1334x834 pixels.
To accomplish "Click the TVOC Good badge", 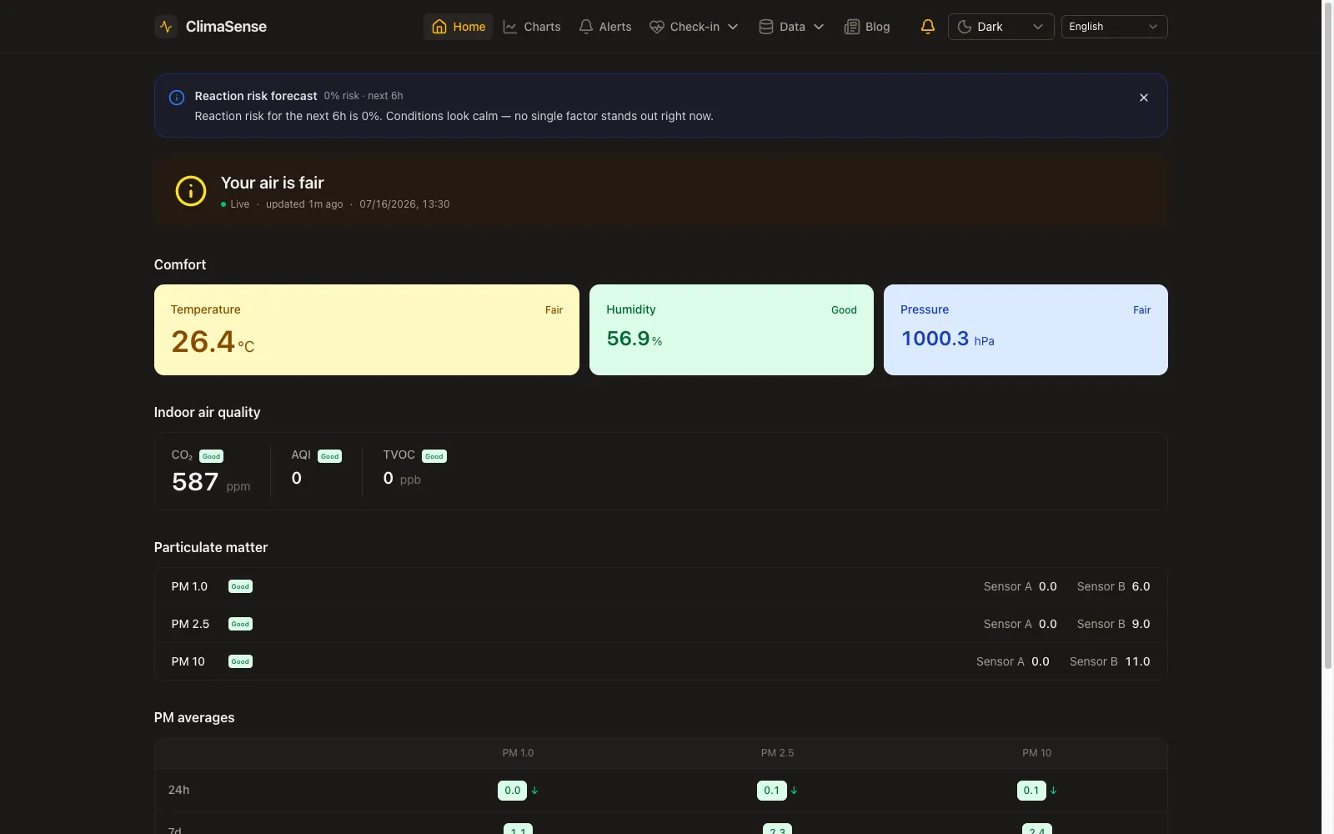I will (434, 456).
